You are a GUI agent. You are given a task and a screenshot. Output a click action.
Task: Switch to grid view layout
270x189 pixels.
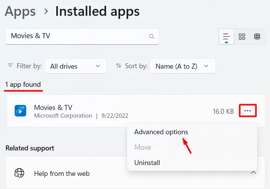coord(242,37)
